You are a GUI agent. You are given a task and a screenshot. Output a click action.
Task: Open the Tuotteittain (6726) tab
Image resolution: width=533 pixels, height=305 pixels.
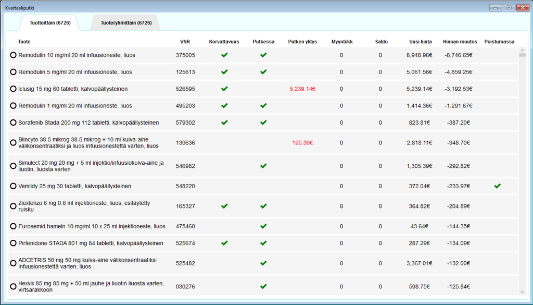click(x=50, y=23)
